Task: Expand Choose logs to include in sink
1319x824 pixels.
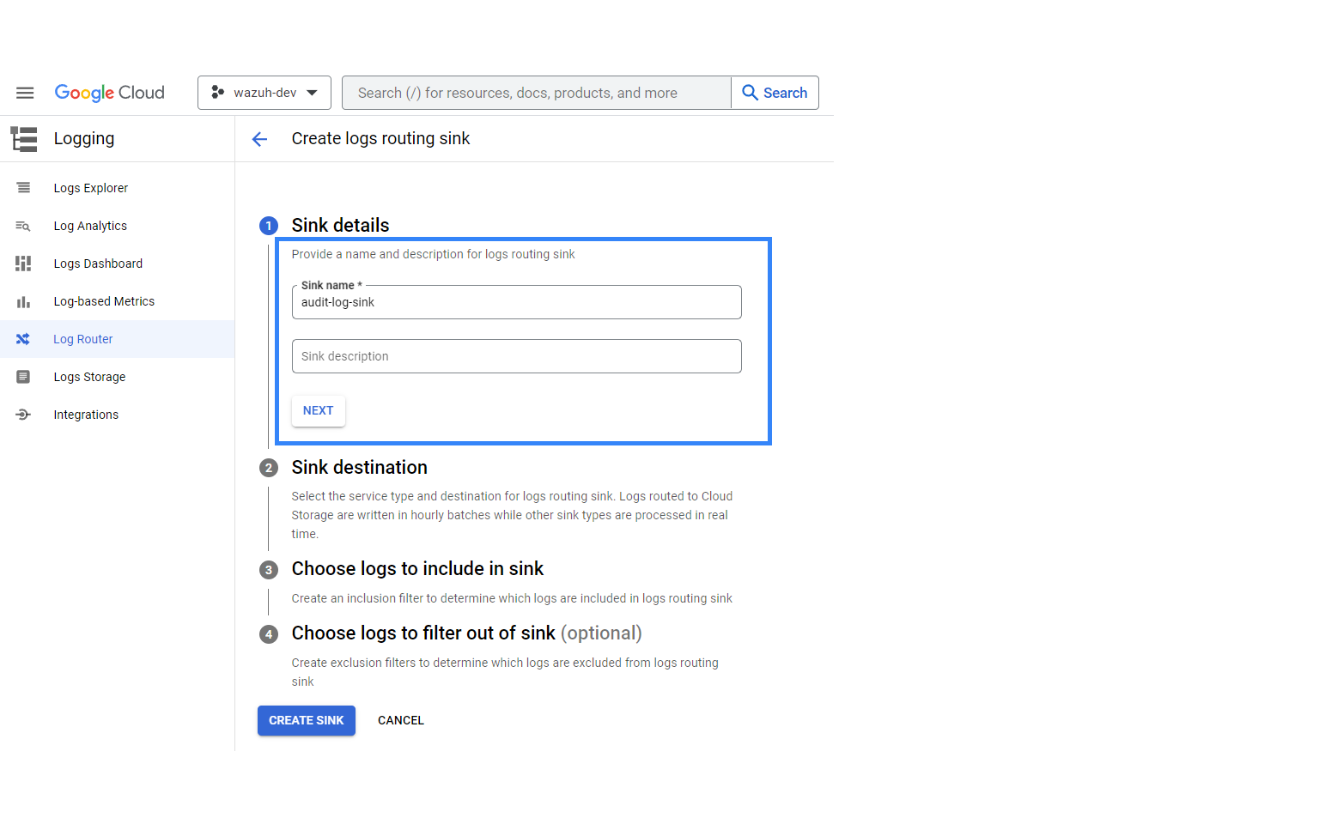Action: pyautogui.click(x=417, y=569)
